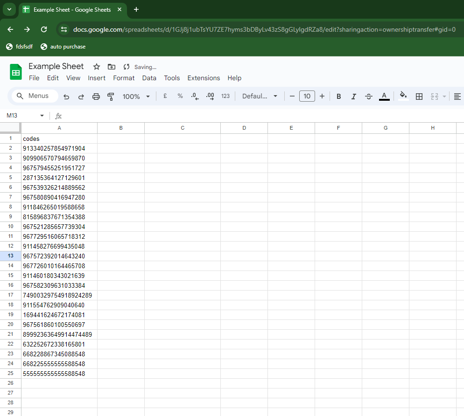Image resolution: width=464 pixels, height=416 pixels.
Task: Open the Name box dropdown arrow
Action: 42,116
